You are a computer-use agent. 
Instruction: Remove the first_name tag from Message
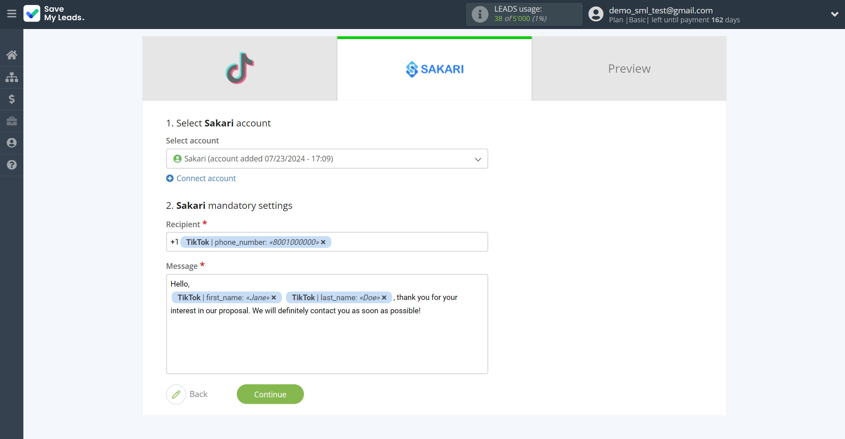274,298
